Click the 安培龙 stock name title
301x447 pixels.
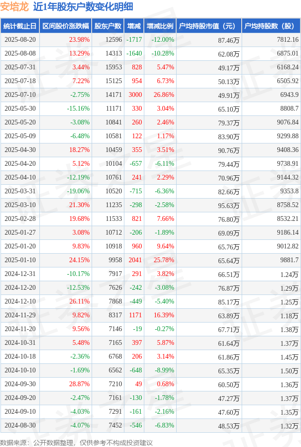(x=15, y=7)
